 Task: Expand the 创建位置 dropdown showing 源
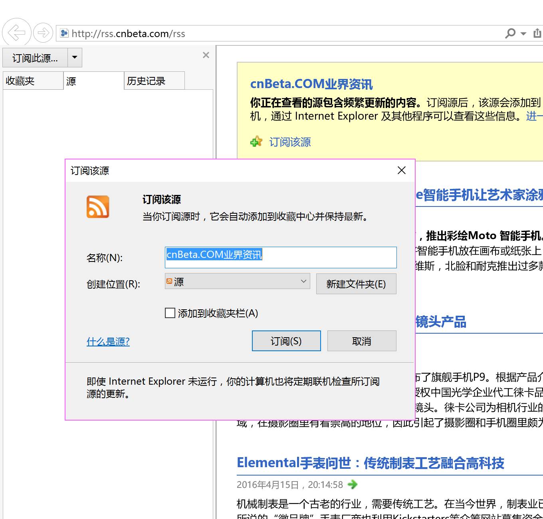coord(237,281)
